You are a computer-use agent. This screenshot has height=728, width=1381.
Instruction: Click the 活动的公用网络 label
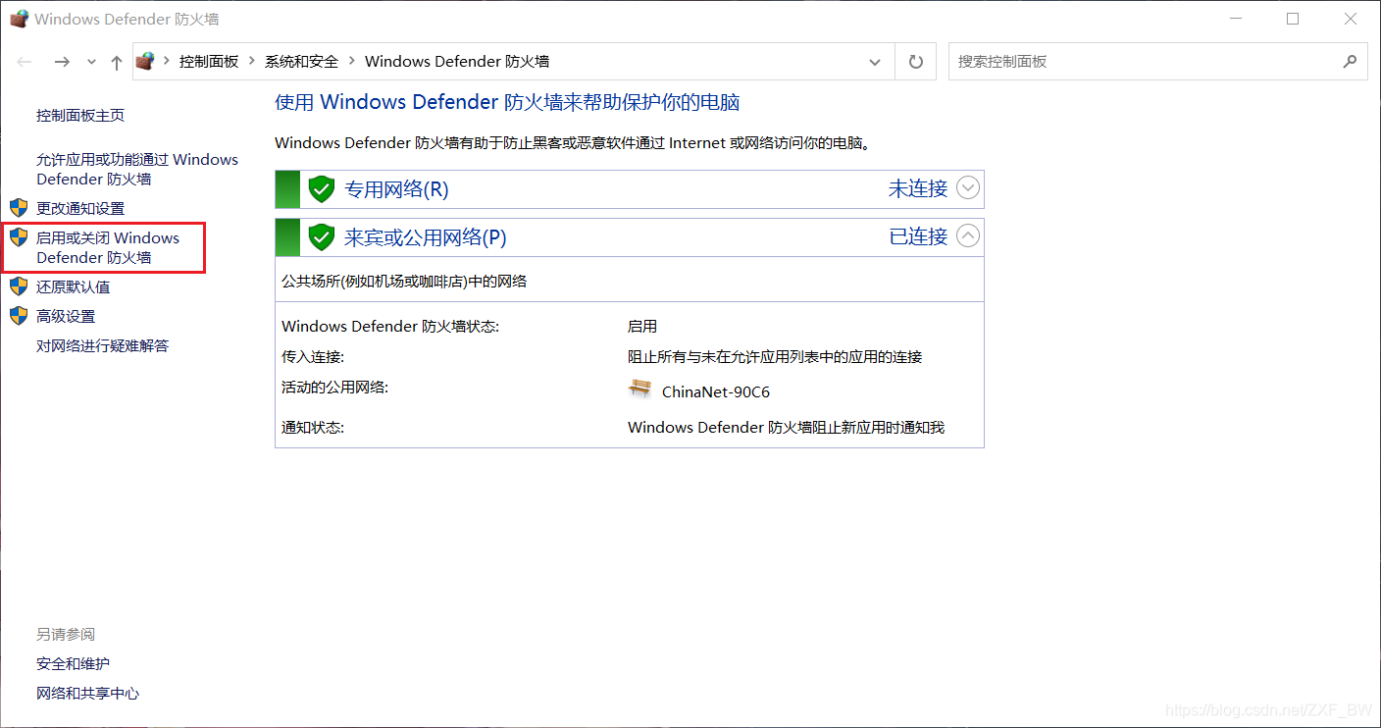(335, 387)
